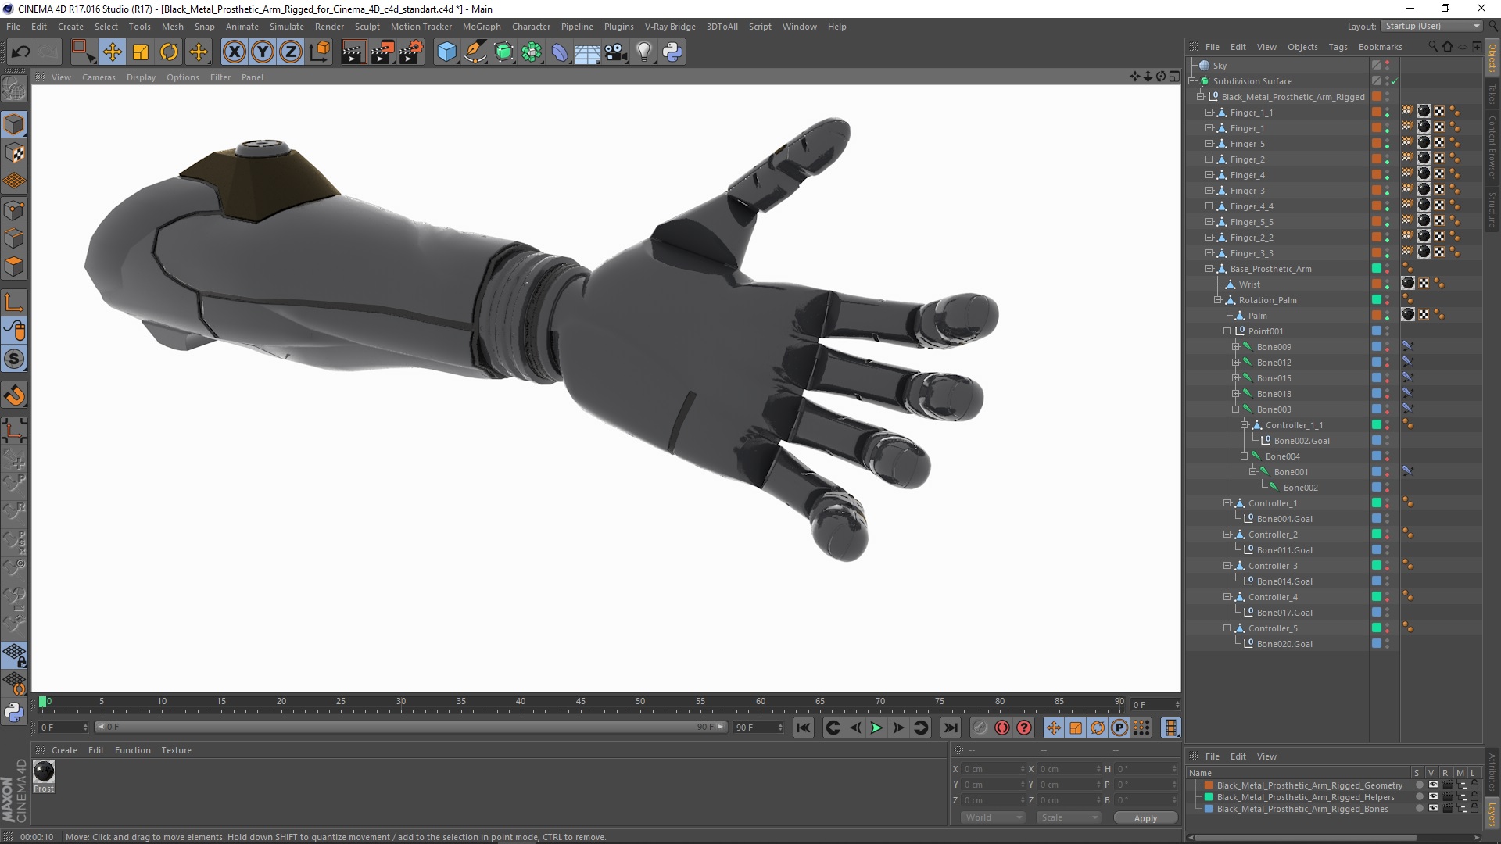Switch the coordinate system icon
Screen dimensions: 1501x844
point(319,52)
